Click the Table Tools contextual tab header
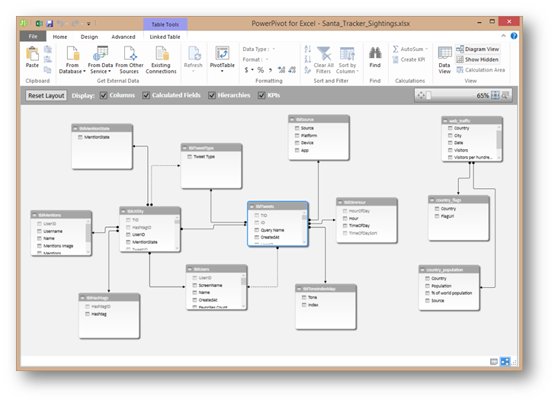The width and height of the screenshot is (555, 403). coord(165,24)
